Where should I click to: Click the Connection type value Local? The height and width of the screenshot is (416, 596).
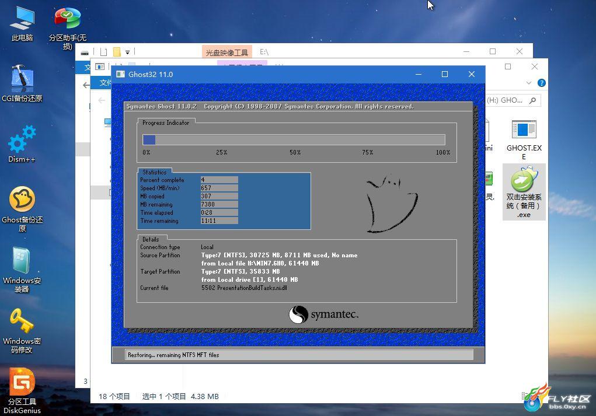207,247
